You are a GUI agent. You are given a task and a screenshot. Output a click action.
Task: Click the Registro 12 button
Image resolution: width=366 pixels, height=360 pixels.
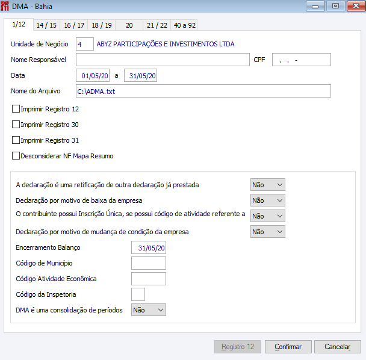coord(238,347)
